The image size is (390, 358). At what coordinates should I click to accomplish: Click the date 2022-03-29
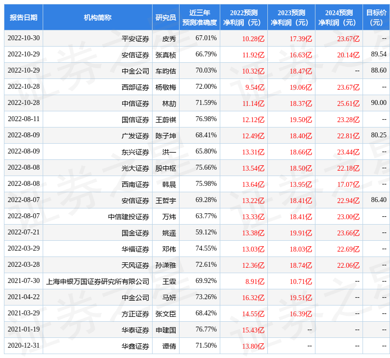24,248
